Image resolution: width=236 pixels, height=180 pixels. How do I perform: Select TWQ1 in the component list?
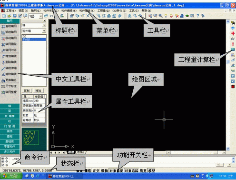pyautogui.click(x=34, y=40)
